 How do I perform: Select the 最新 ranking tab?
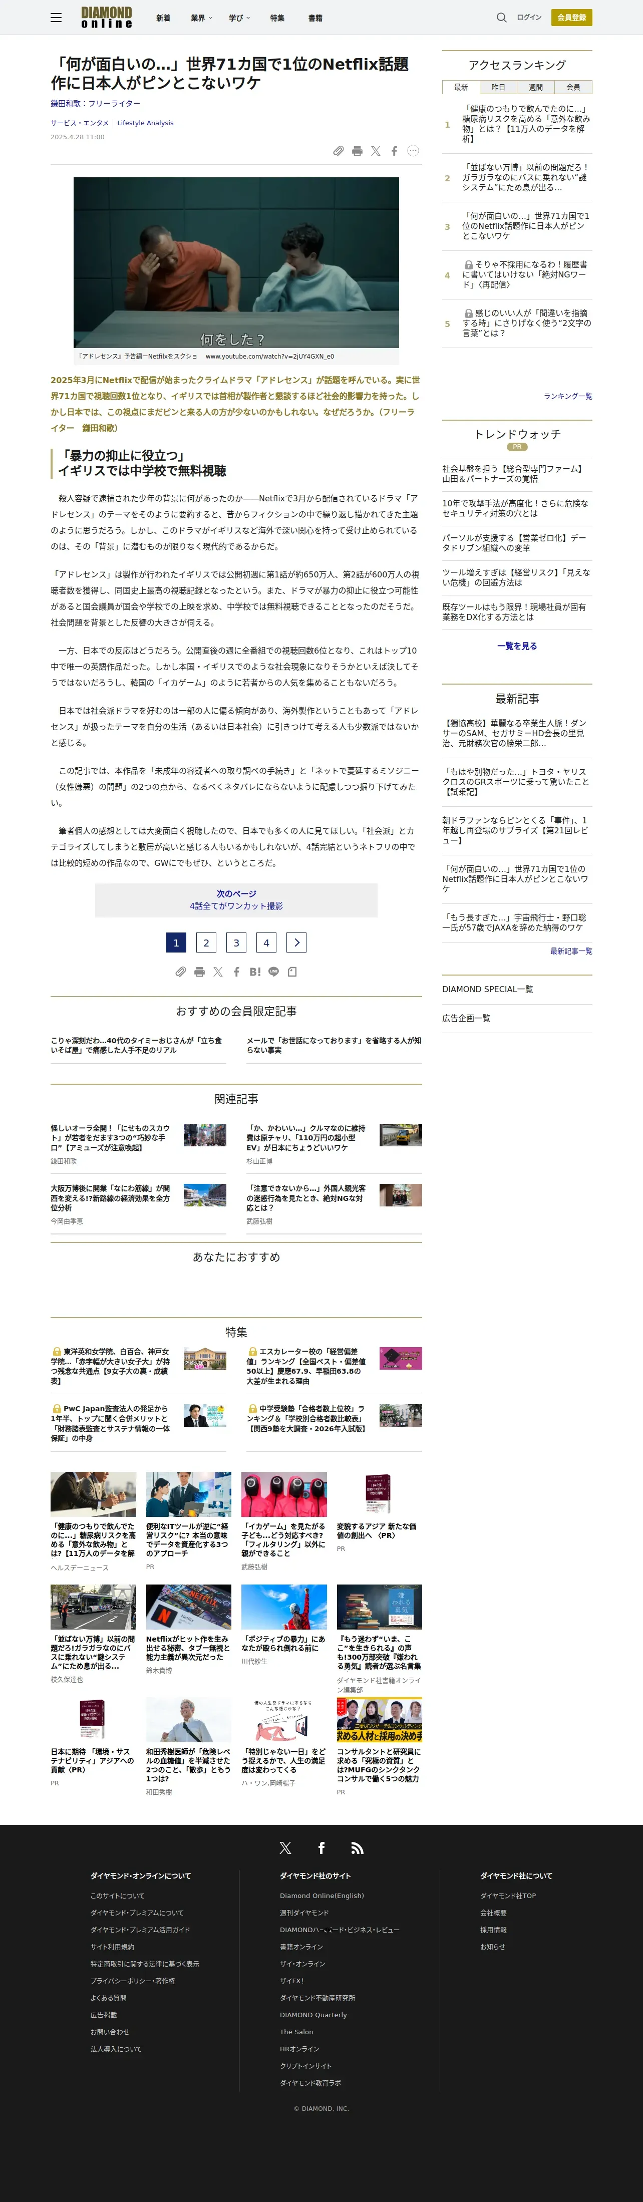(x=461, y=87)
